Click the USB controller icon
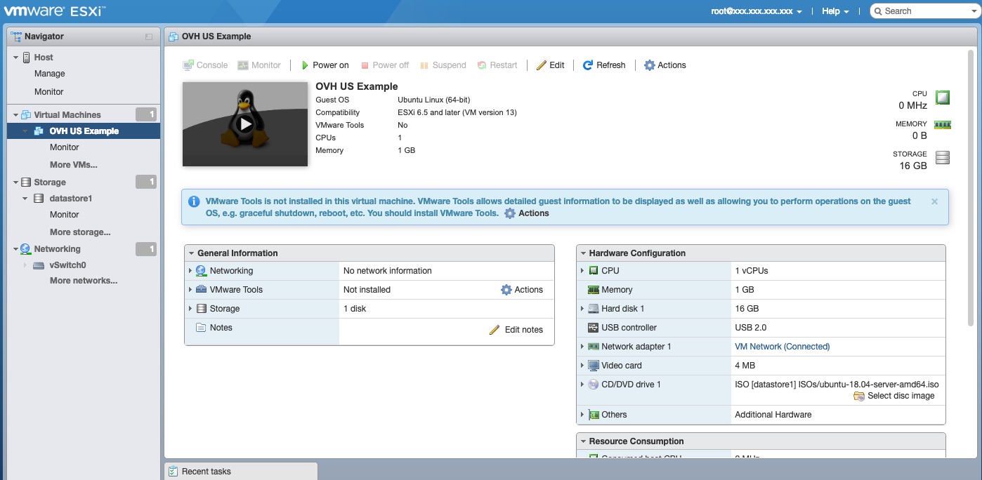The image size is (982, 480). tap(594, 328)
